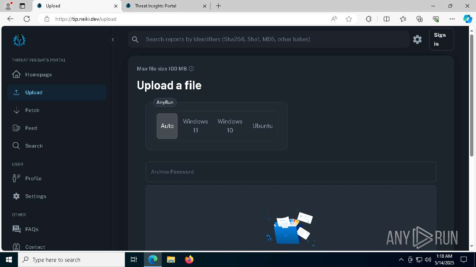Click the FAQs chat icon
The image size is (476, 267).
click(16, 229)
